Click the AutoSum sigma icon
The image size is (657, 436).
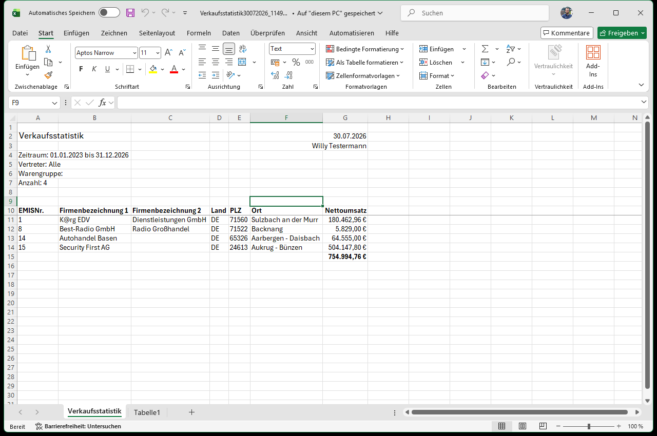pos(485,49)
